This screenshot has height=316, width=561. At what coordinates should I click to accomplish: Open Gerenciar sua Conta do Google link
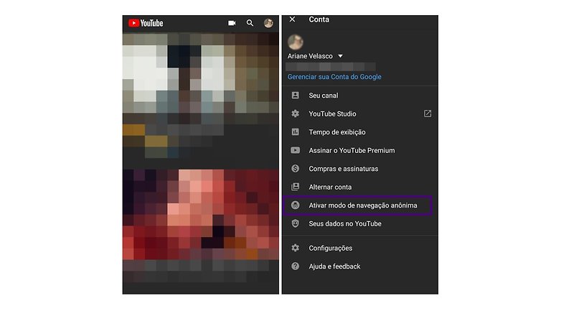tap(334, 77)
